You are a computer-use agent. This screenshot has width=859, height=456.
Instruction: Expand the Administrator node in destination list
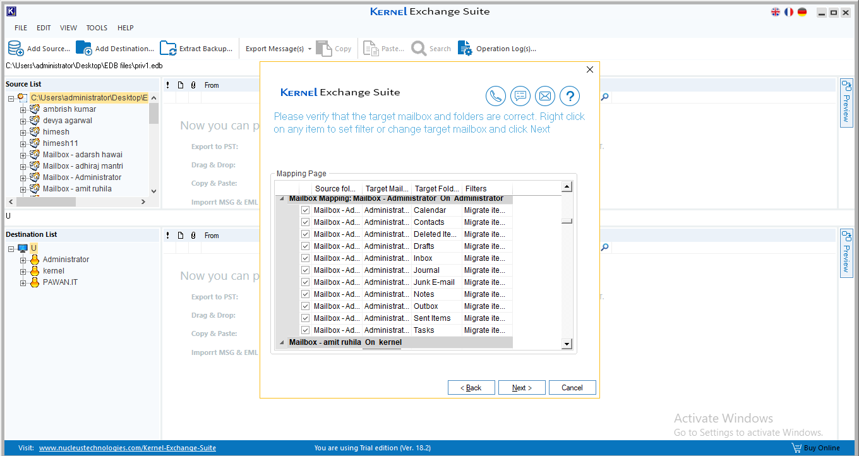point(23,260)
